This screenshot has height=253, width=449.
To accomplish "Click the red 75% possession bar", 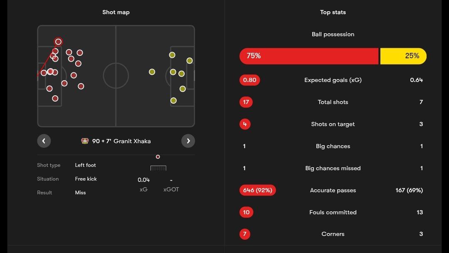I will (309, 56).
